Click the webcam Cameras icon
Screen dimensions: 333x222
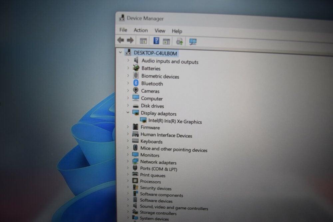136,91
